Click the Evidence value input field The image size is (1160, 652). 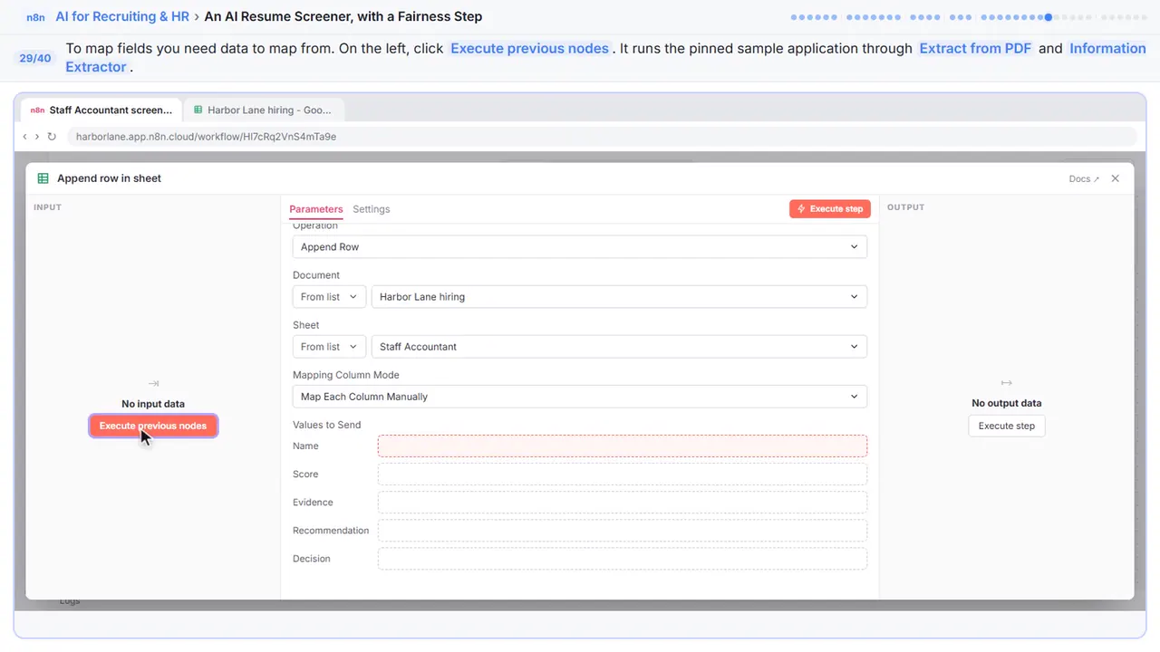point(623,502)
